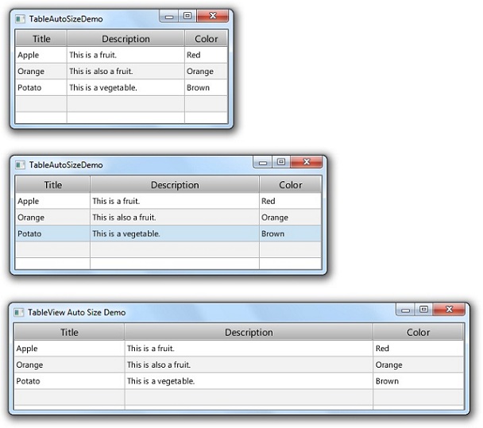This screenshot has height=428, width=483.
Task: Maximize the middle TableAutoSizeDemo window
Action: point(280,162)
